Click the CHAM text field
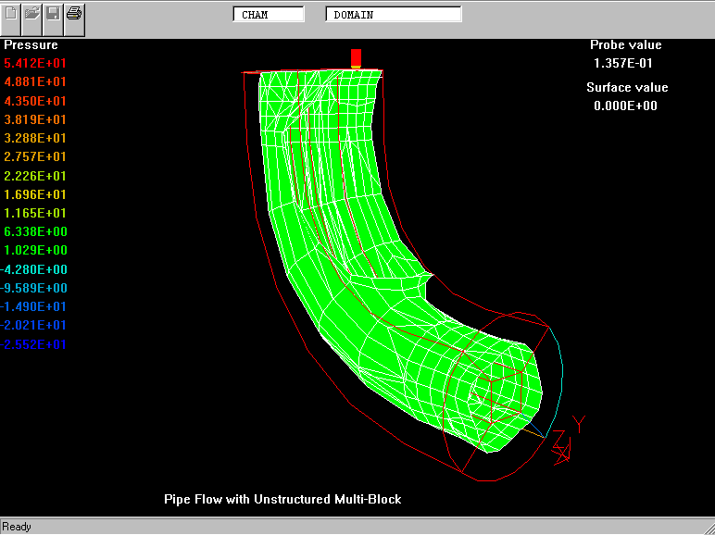 [268, 15]
